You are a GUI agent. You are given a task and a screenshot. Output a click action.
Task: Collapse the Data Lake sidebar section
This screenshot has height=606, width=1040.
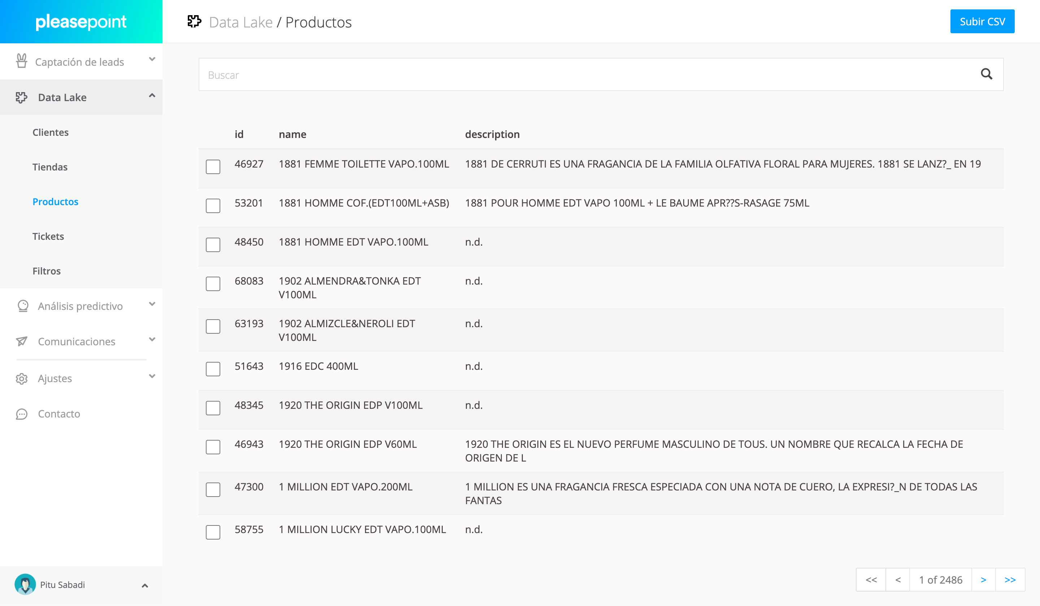tap(152, 96)
